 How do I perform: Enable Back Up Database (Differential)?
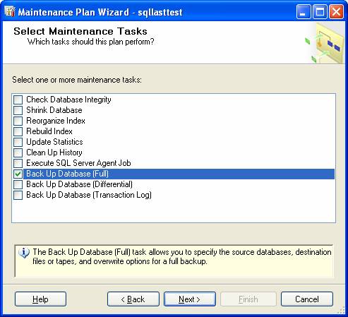18,184
